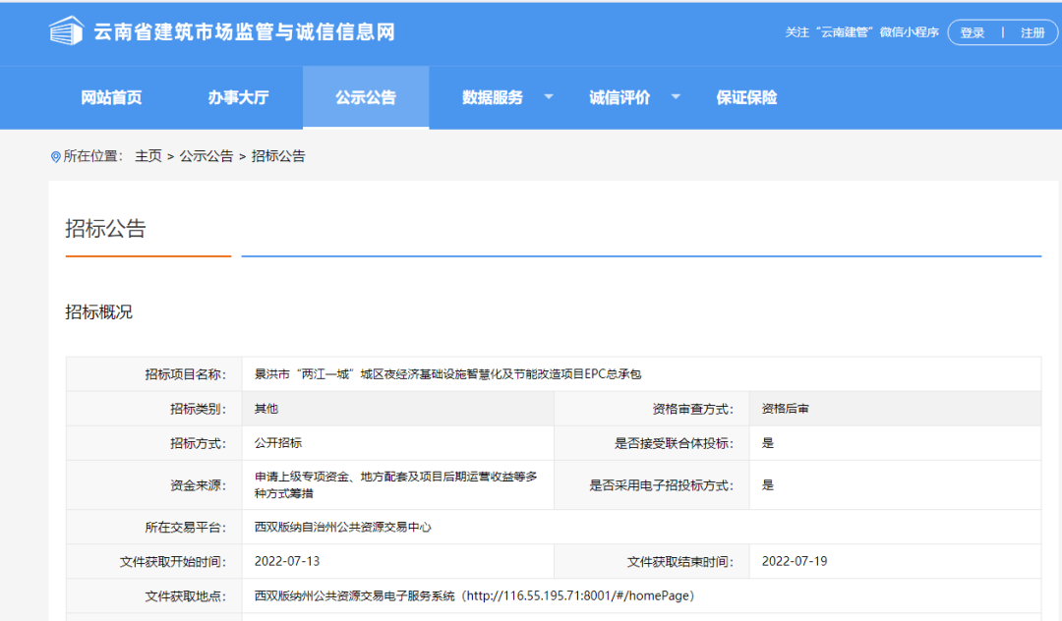Open the 网站首页 nav item

[x=111, y=97]
